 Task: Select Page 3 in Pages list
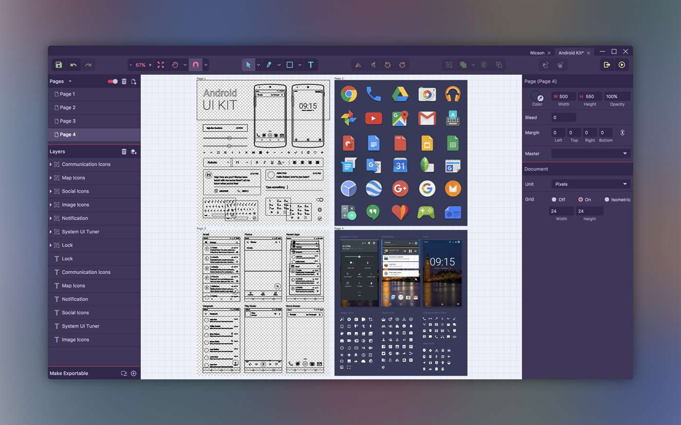[x=94, y=121]
